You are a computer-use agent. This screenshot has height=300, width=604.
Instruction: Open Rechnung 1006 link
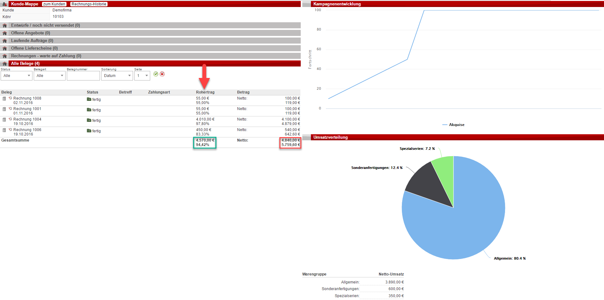(x=27, y=130)
